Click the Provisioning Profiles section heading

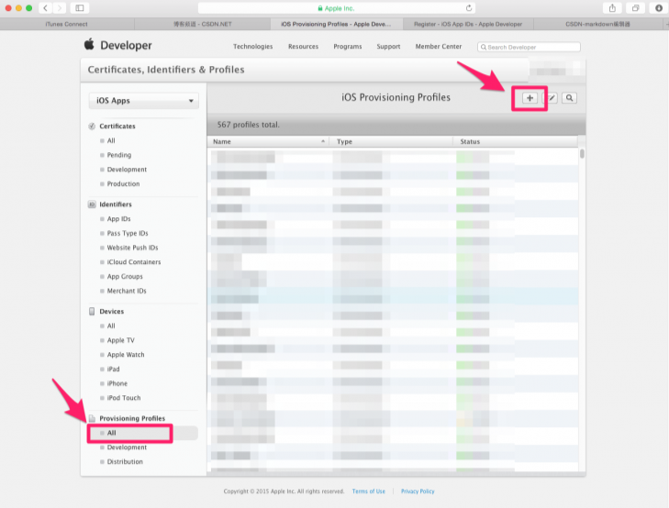pyautogui.click(x=132, y=418)
